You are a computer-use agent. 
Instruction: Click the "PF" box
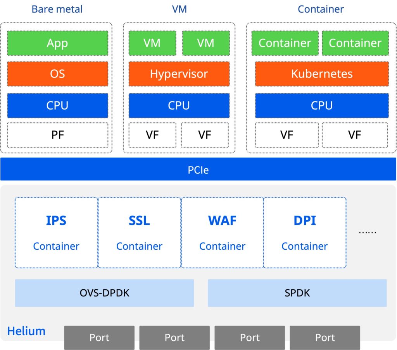57,135
